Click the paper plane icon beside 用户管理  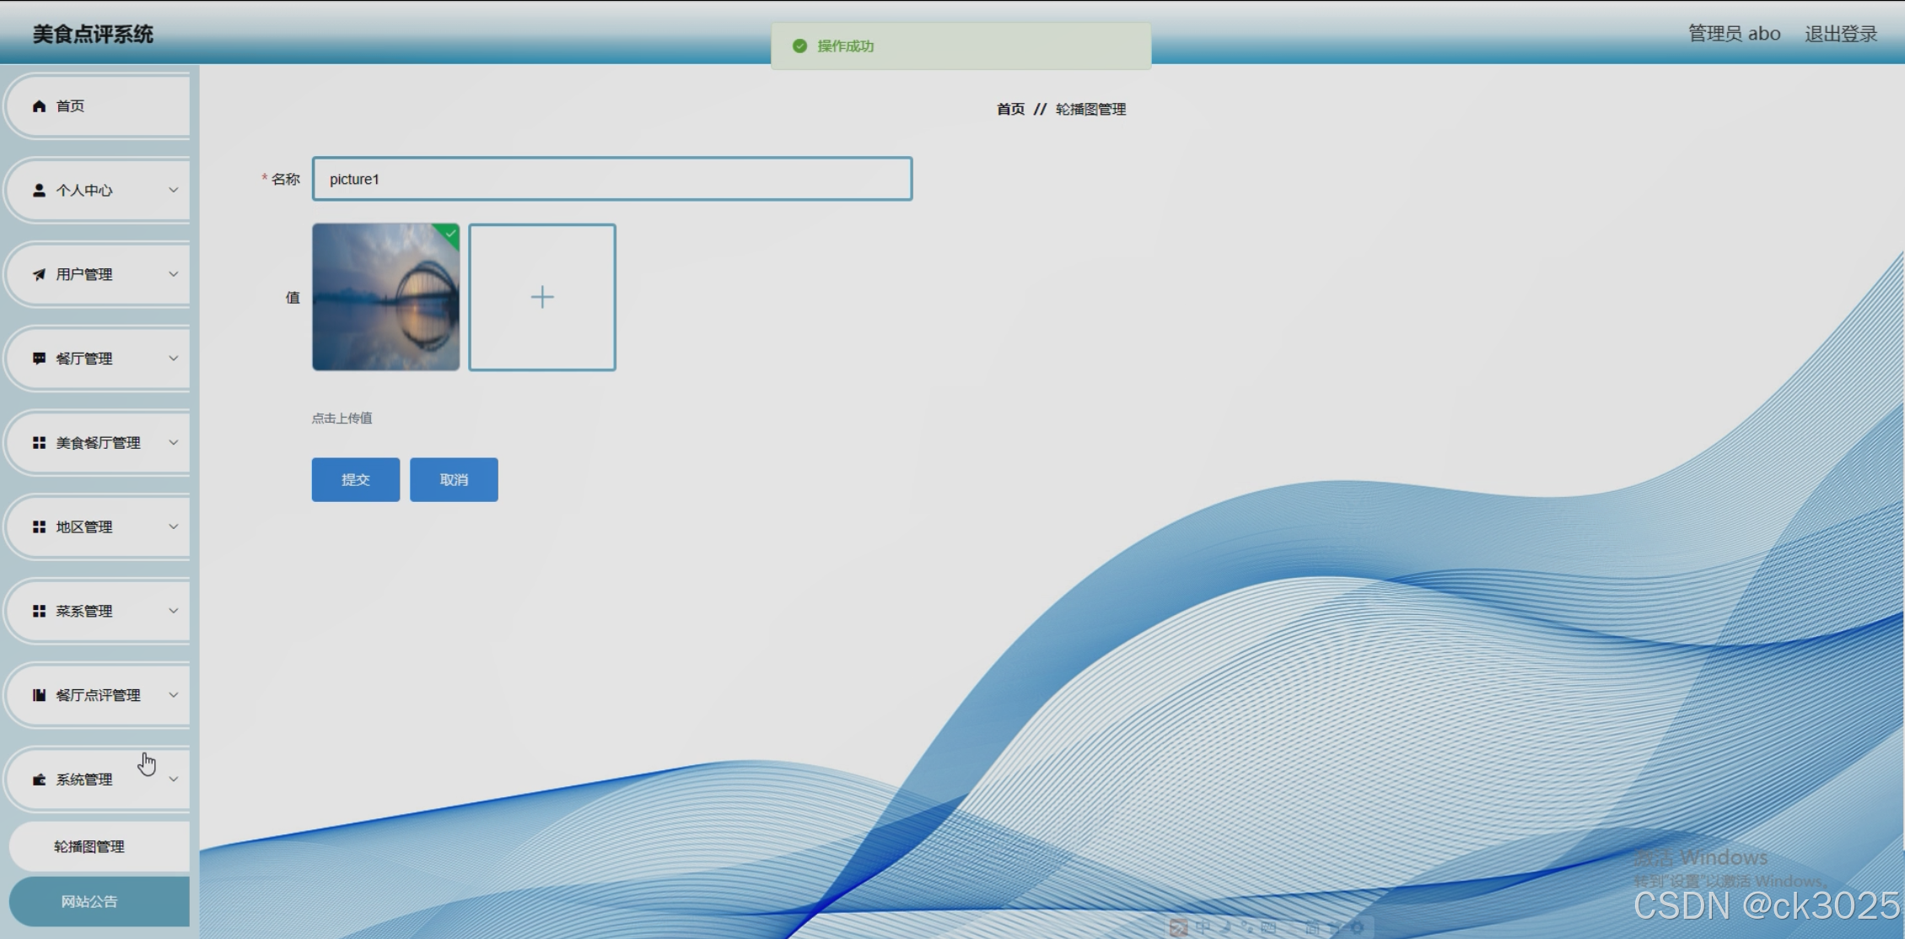point(39,275)
